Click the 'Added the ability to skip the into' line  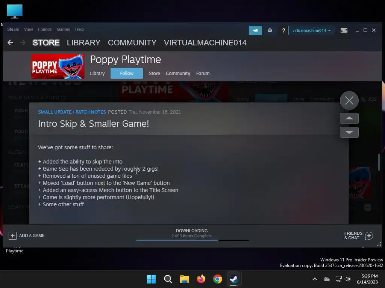click(80, 162)
